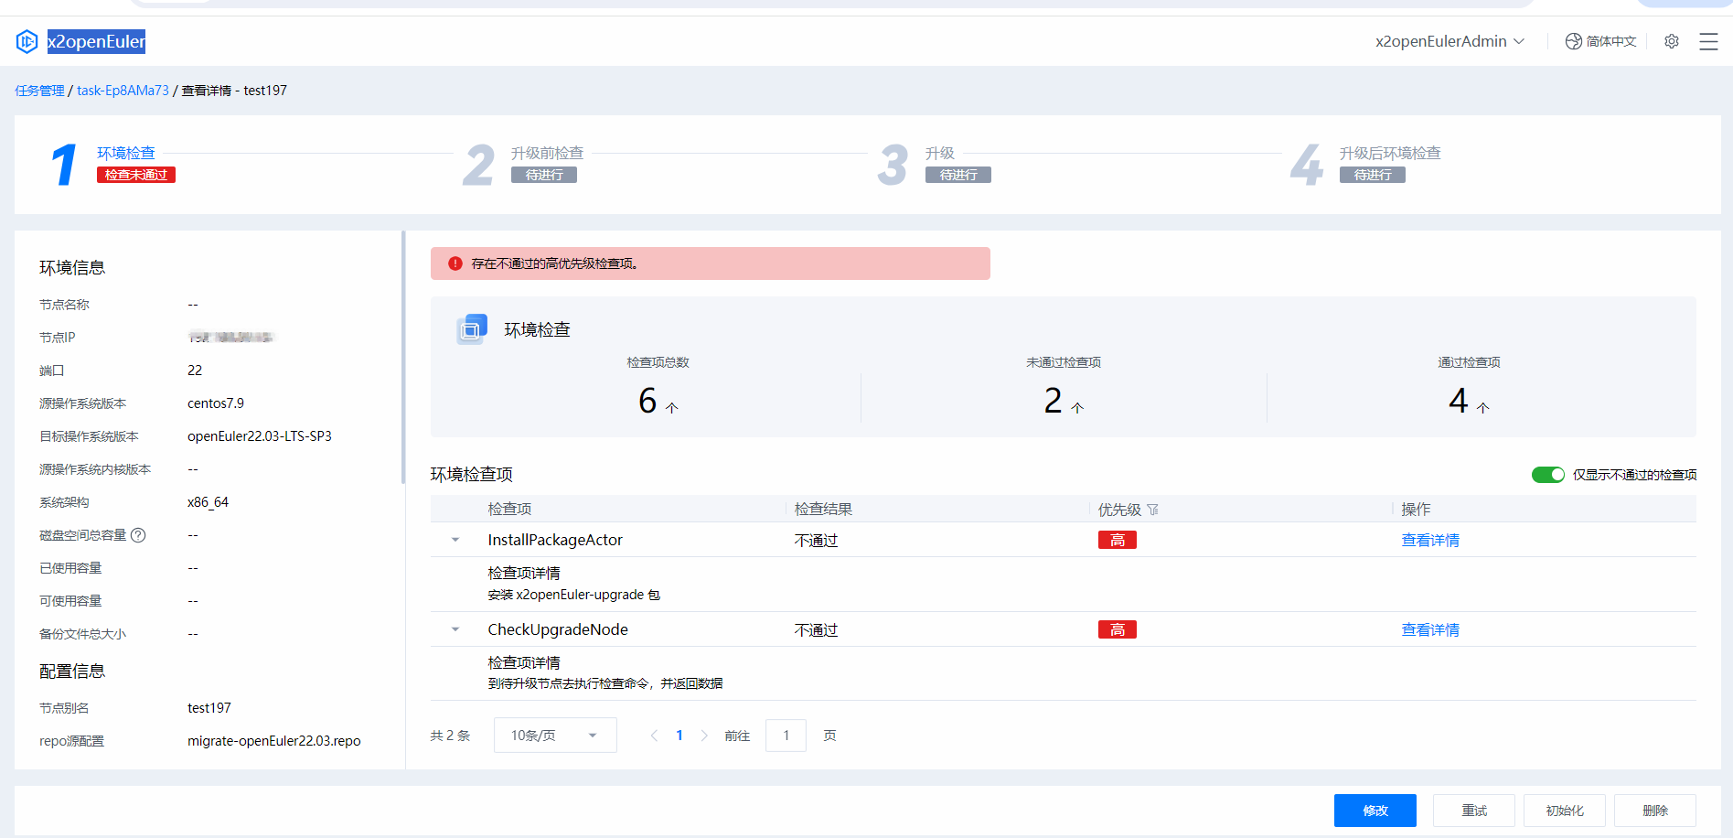Open the 10条/页 page size dropdown
This screenshot has height=838, width=1733.
click(554, 736)
